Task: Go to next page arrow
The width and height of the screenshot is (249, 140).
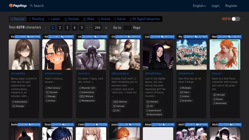Action: (x=106, y=28)
